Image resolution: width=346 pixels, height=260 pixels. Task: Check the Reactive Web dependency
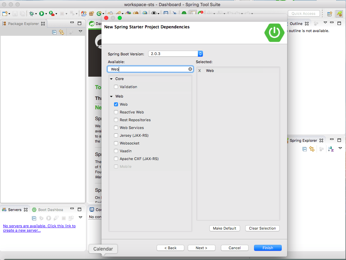click(x=116, y=112)
